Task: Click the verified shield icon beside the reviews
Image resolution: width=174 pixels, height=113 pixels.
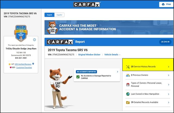Action: [33, 64]
